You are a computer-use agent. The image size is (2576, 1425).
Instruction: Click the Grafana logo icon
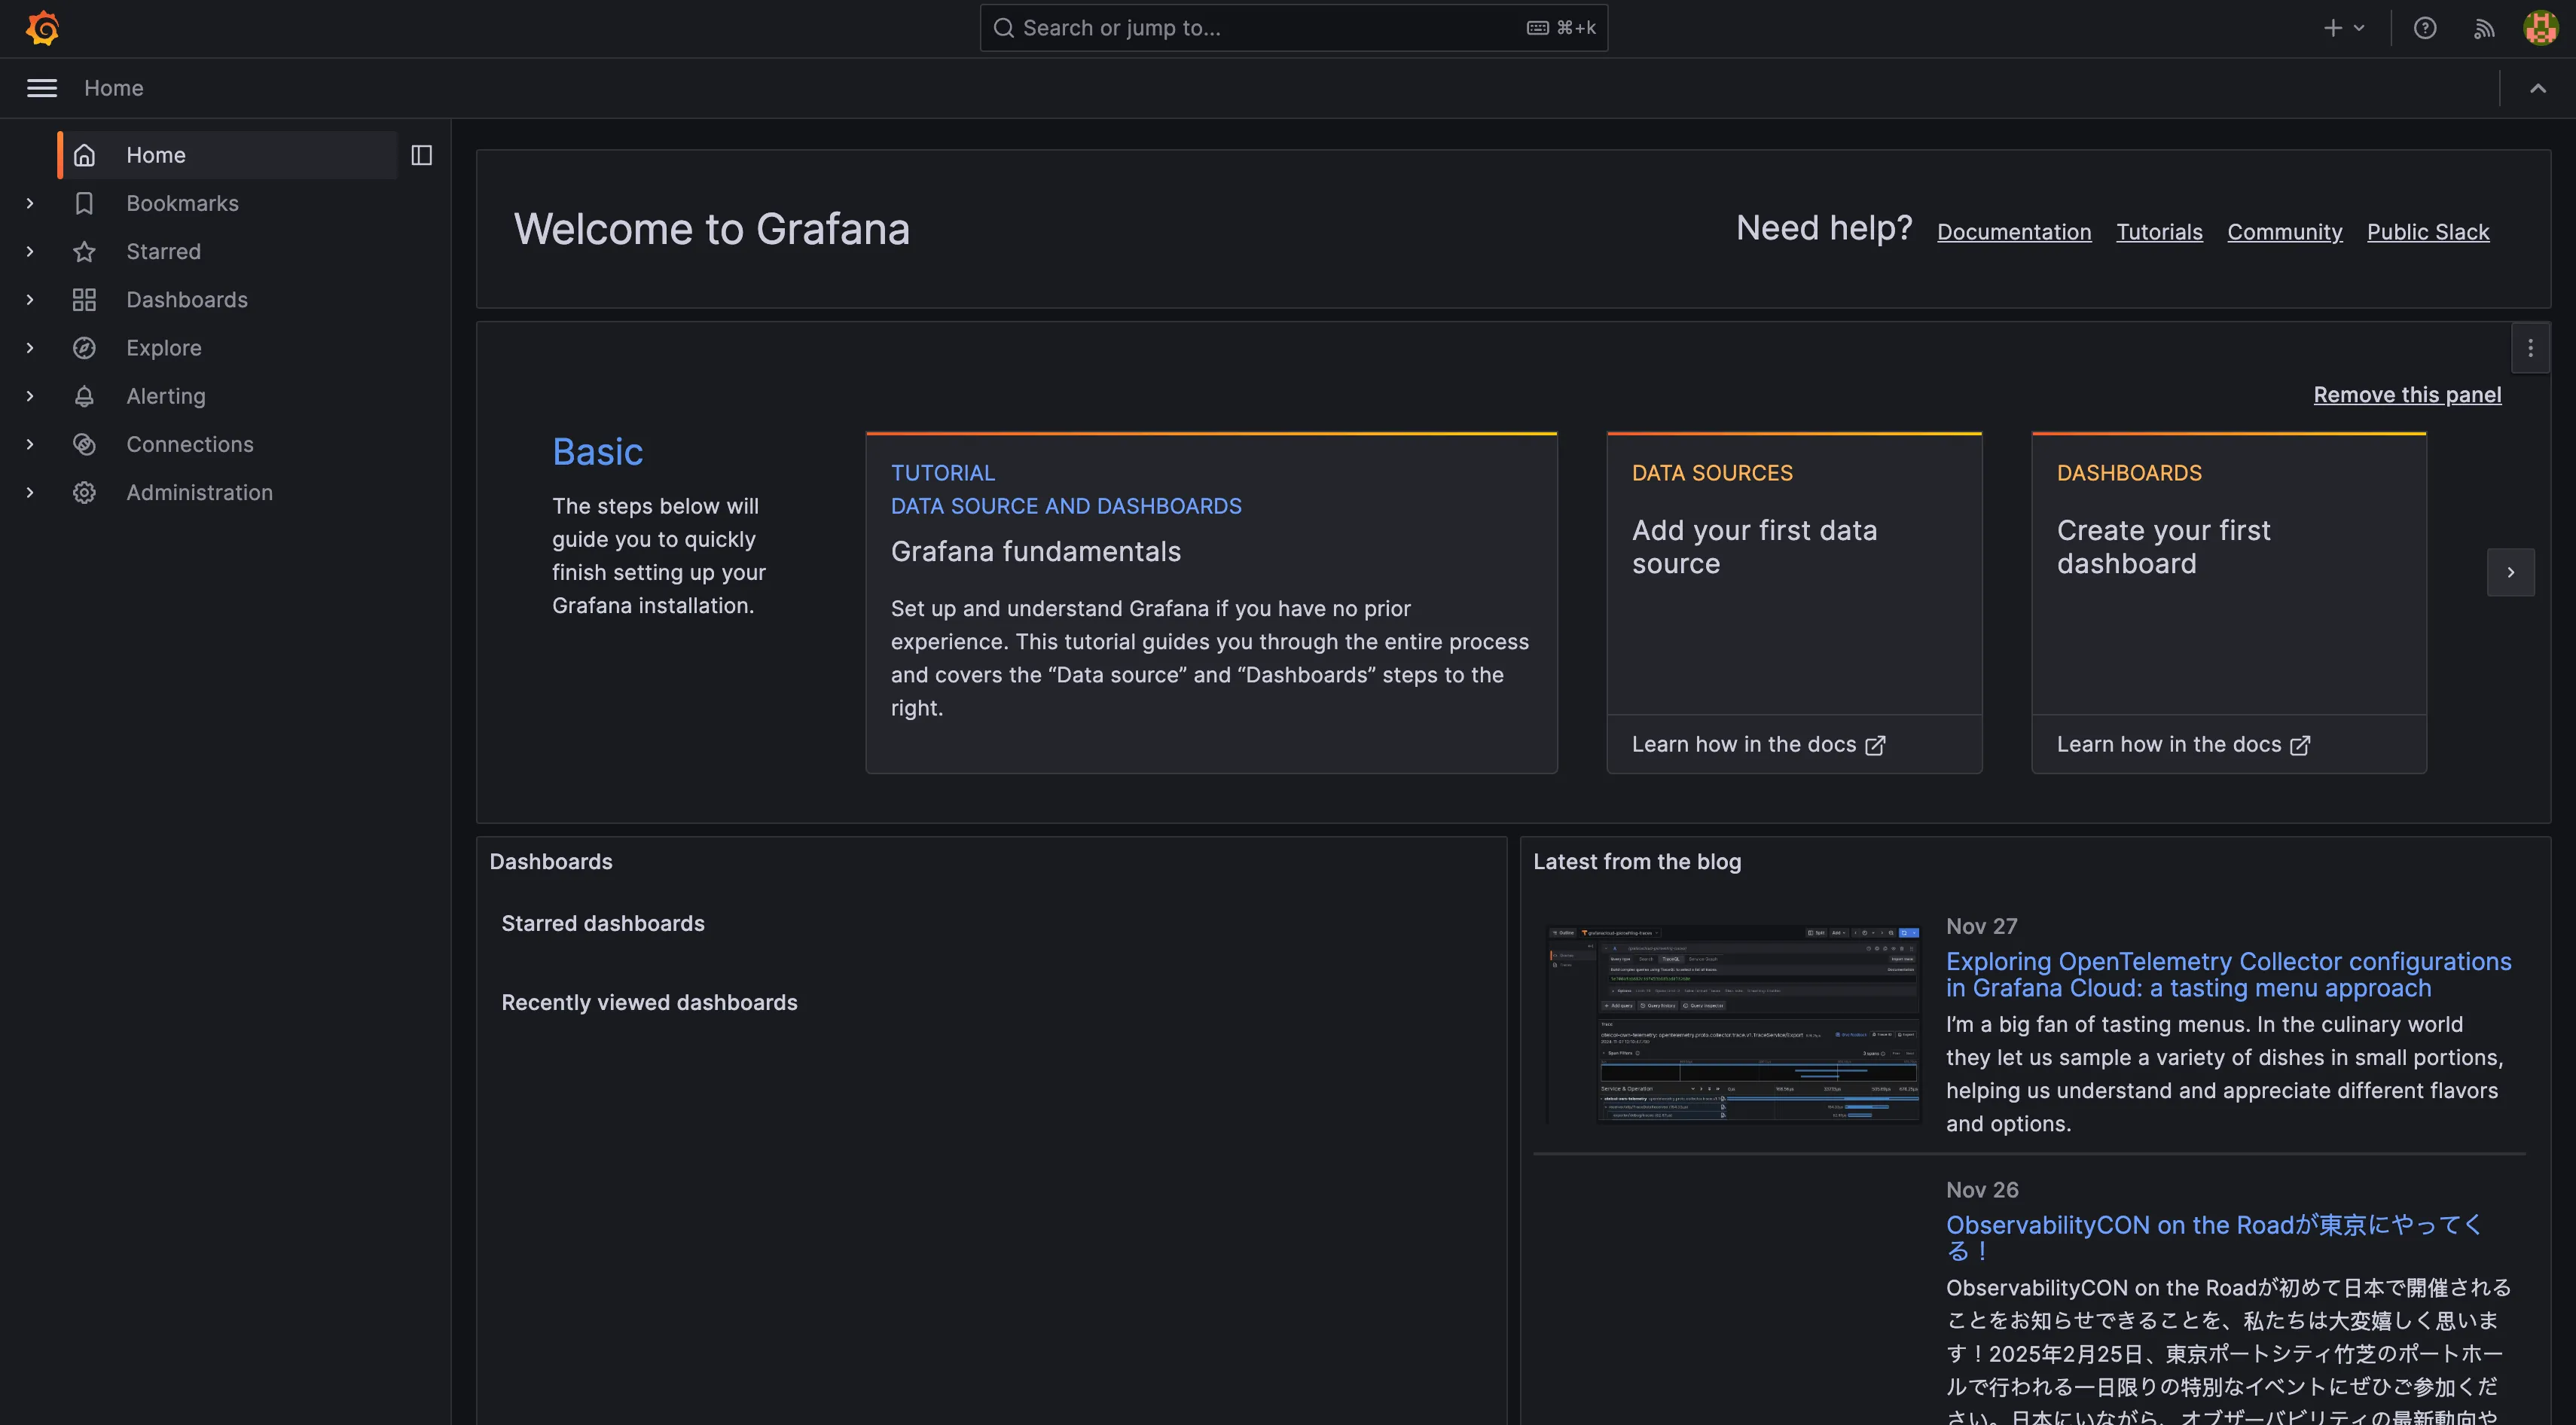tap(42, 28)
